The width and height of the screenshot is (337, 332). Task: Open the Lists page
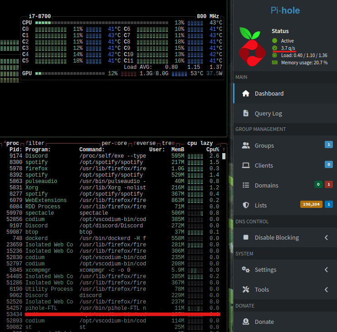point(285,205)
